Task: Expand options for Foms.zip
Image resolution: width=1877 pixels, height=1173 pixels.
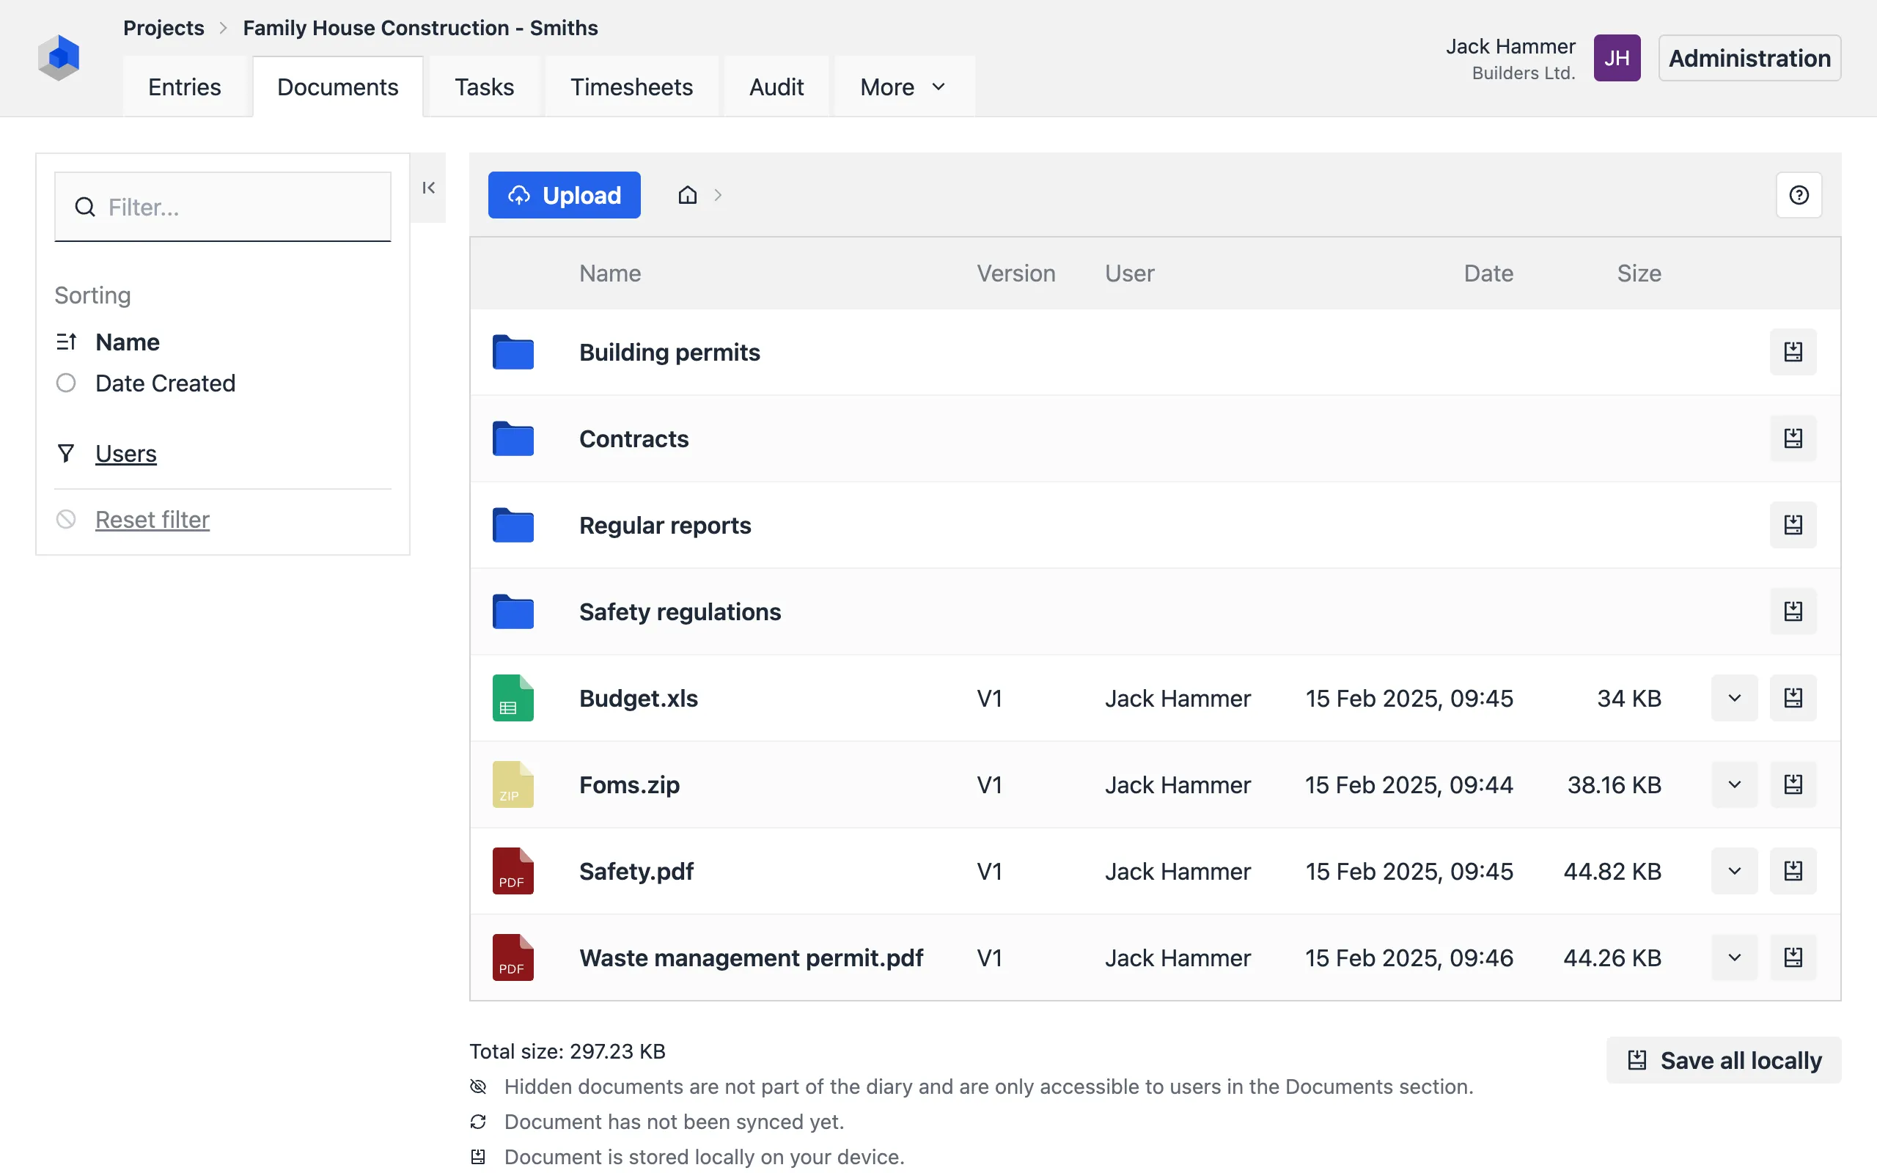Action: coord(1734,784)
